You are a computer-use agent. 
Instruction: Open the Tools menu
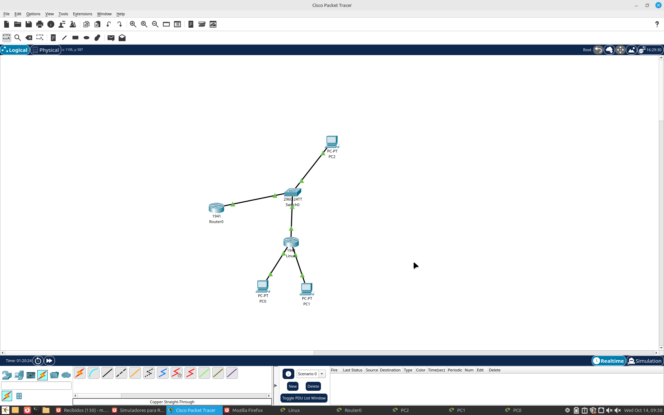point(63,14)
